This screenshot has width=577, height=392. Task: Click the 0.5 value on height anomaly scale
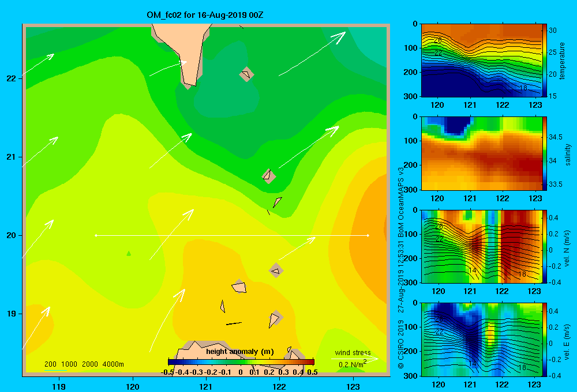[312, 372]
